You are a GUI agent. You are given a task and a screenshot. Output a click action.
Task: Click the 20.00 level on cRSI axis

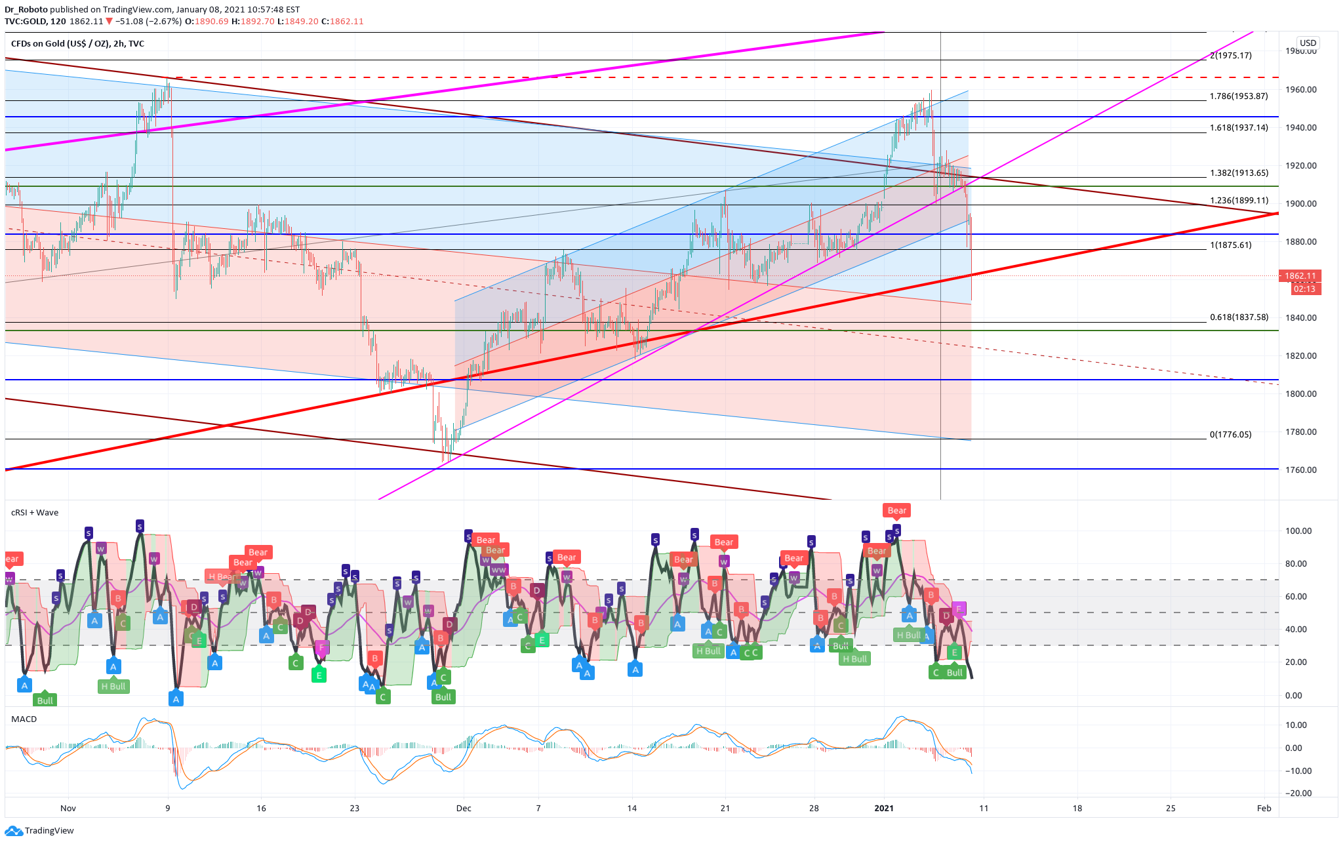click(1296, 662)
